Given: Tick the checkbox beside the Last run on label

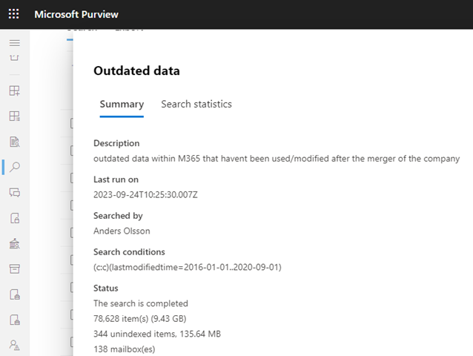Looking at the screenshot, I should click(x=72, y=178).
